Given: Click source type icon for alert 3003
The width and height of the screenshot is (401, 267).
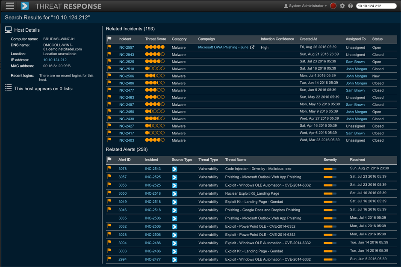Looking at the screenshot, I should tap(175, 252).
